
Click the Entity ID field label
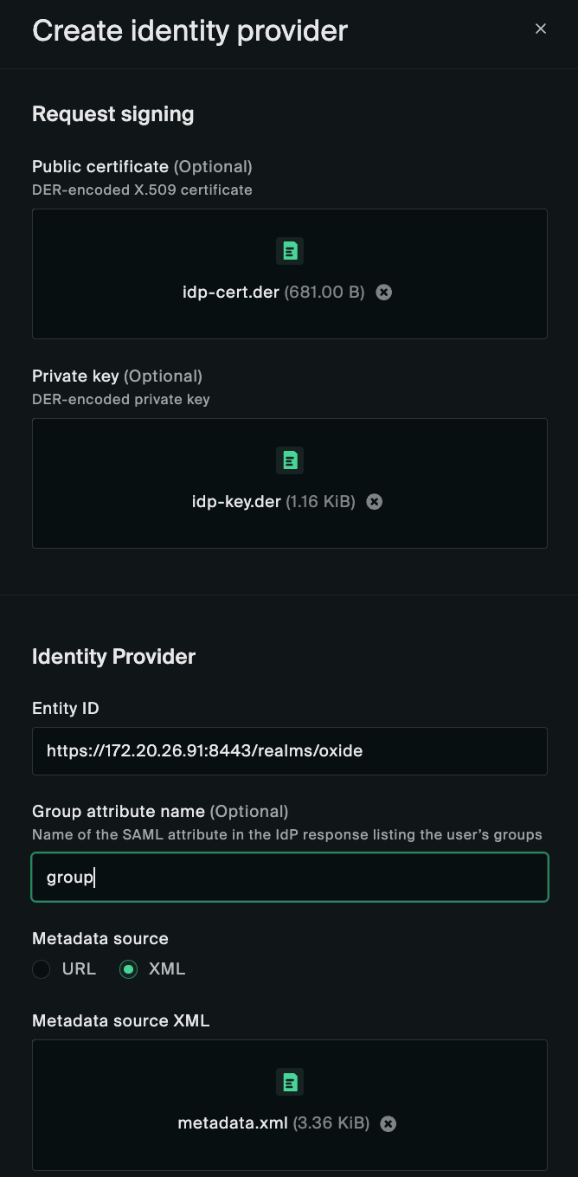(x=66, y=708)
